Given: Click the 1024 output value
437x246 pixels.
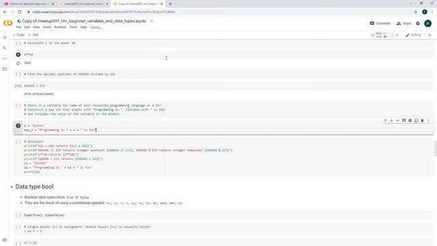Looking at the screenshot, I should 27,63.
